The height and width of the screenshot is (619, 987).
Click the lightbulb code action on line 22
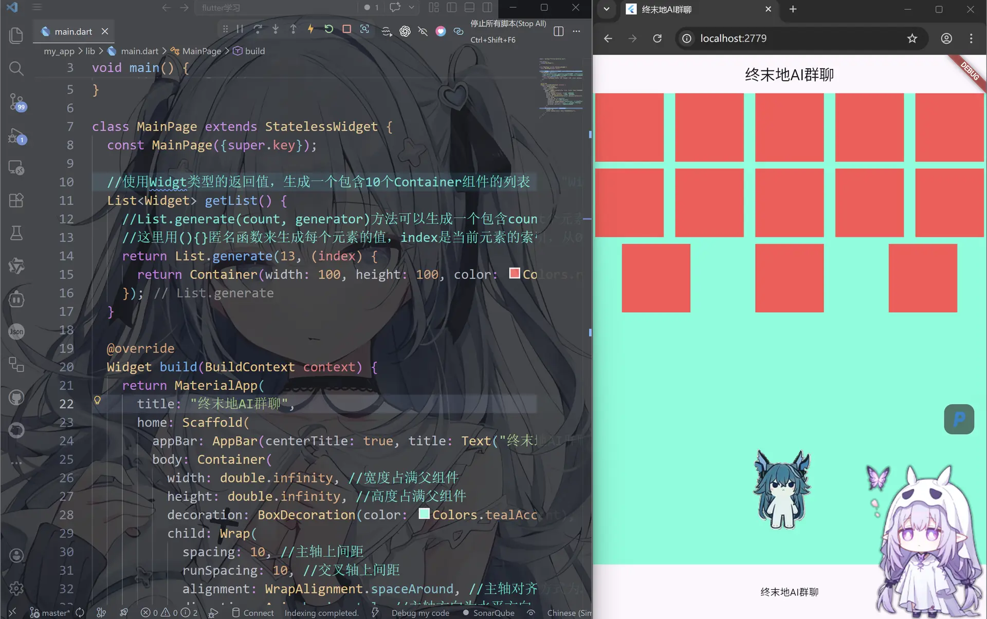[97, 400]
